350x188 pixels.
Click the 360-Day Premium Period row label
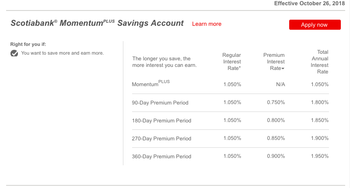point(161,157)
